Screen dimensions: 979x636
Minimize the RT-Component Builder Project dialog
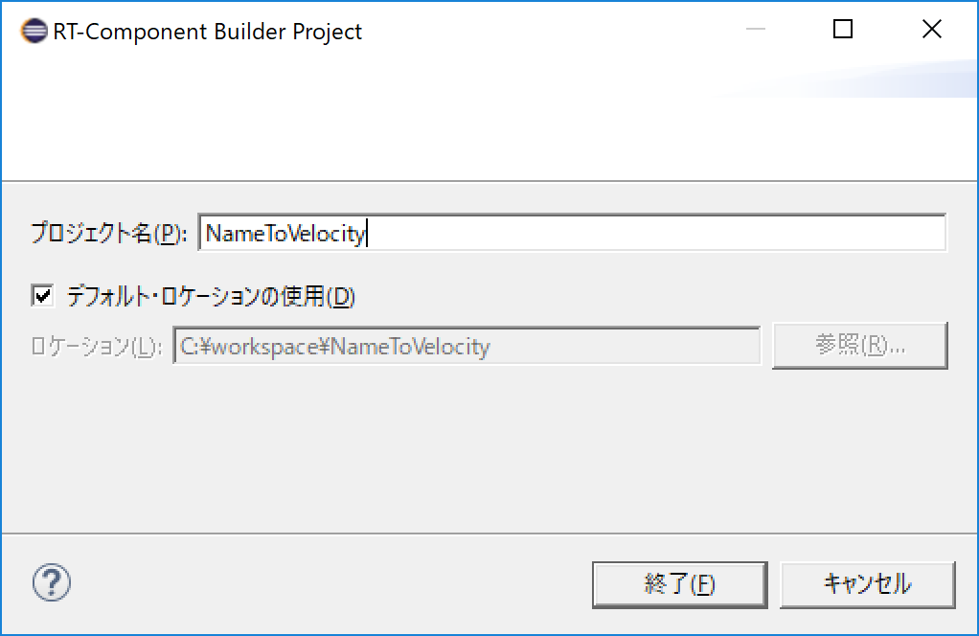[756, 29]
